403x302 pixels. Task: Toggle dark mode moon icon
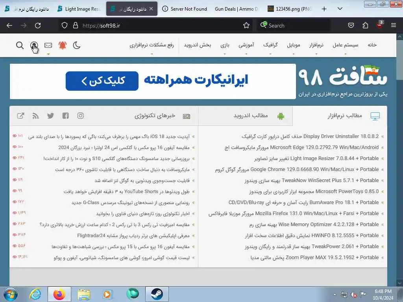click(77, 46)
